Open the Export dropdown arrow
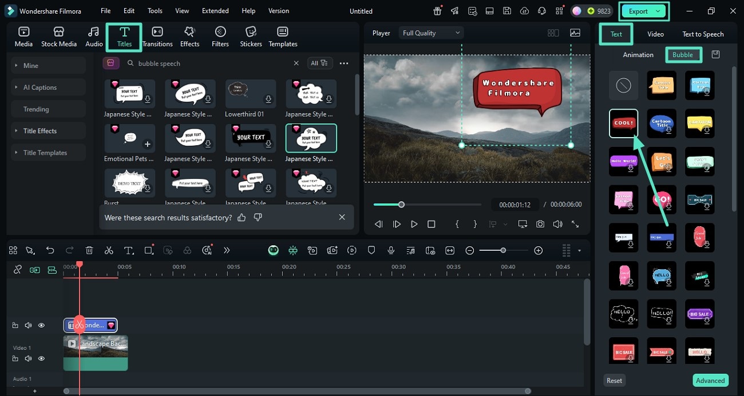The width and height of the screenshot is (744, 396). pos(659,11)
